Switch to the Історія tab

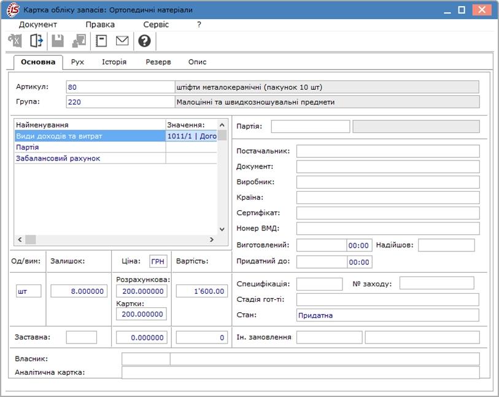[114, 62]
